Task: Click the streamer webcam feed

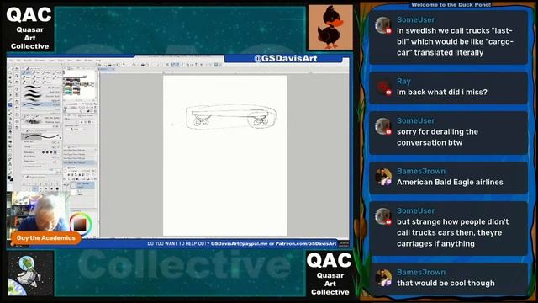Action: (38, 212)
